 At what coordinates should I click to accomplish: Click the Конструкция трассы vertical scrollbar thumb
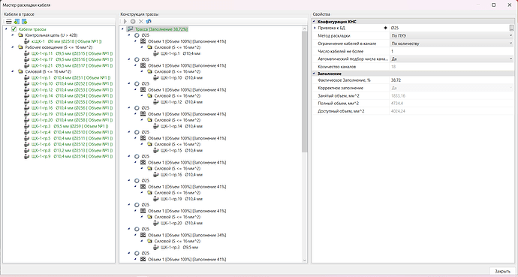click(304, 92)
